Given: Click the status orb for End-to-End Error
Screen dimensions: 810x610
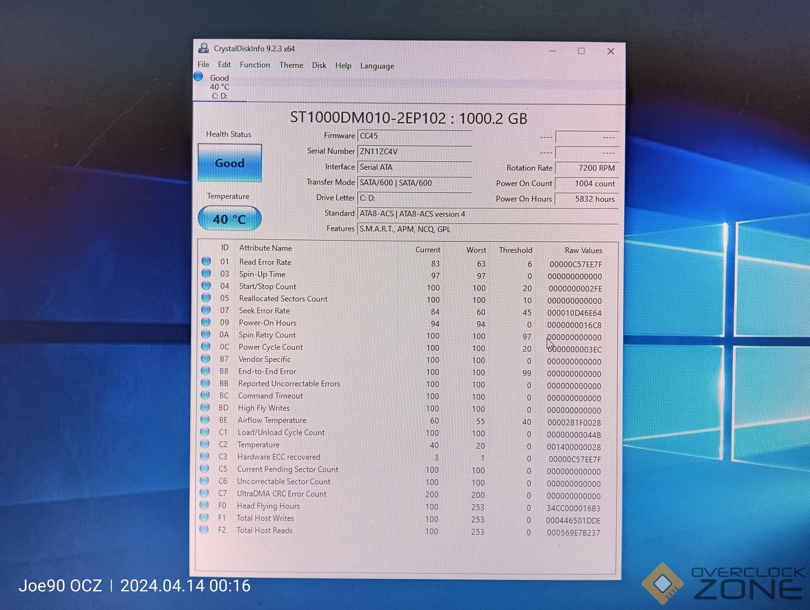Looking at the screenshot, I should [x=205, y=371].
